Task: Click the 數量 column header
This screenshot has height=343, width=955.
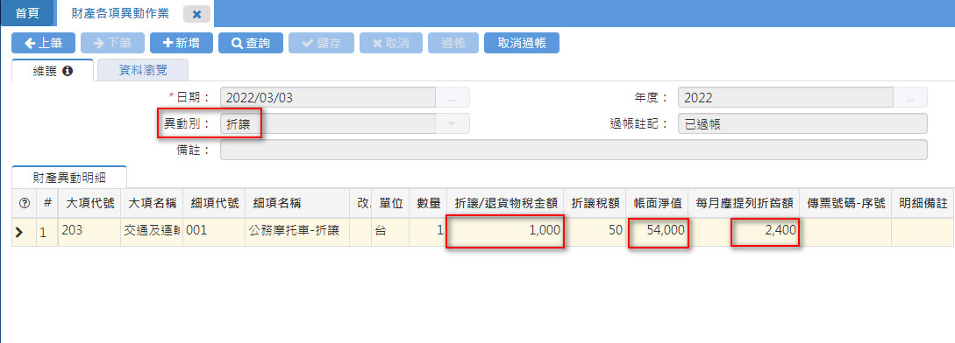Action: click(428, 203)
